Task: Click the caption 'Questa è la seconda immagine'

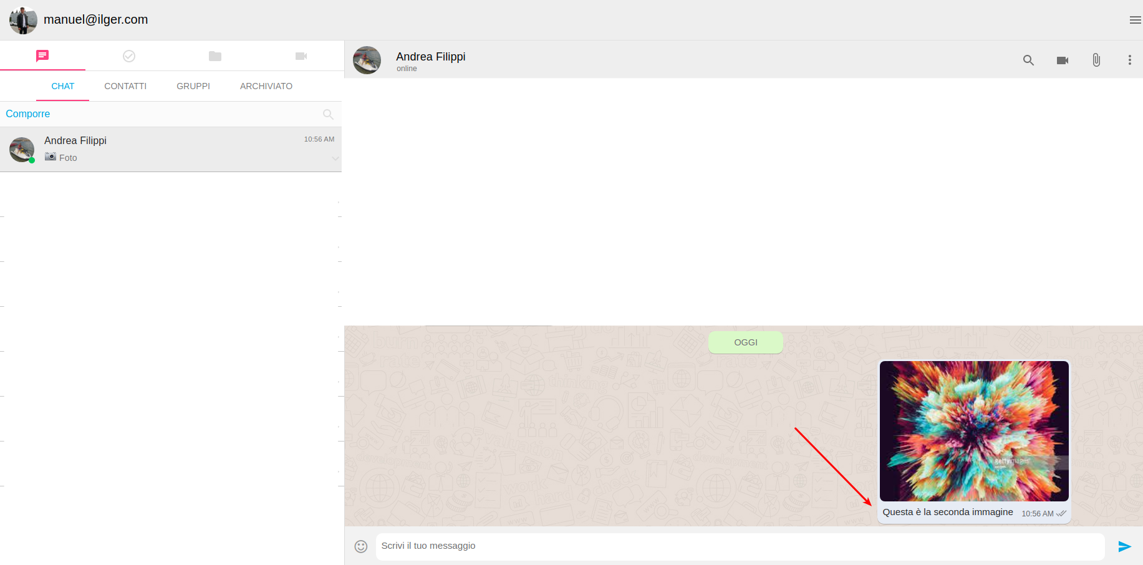Action: point(948,512)
